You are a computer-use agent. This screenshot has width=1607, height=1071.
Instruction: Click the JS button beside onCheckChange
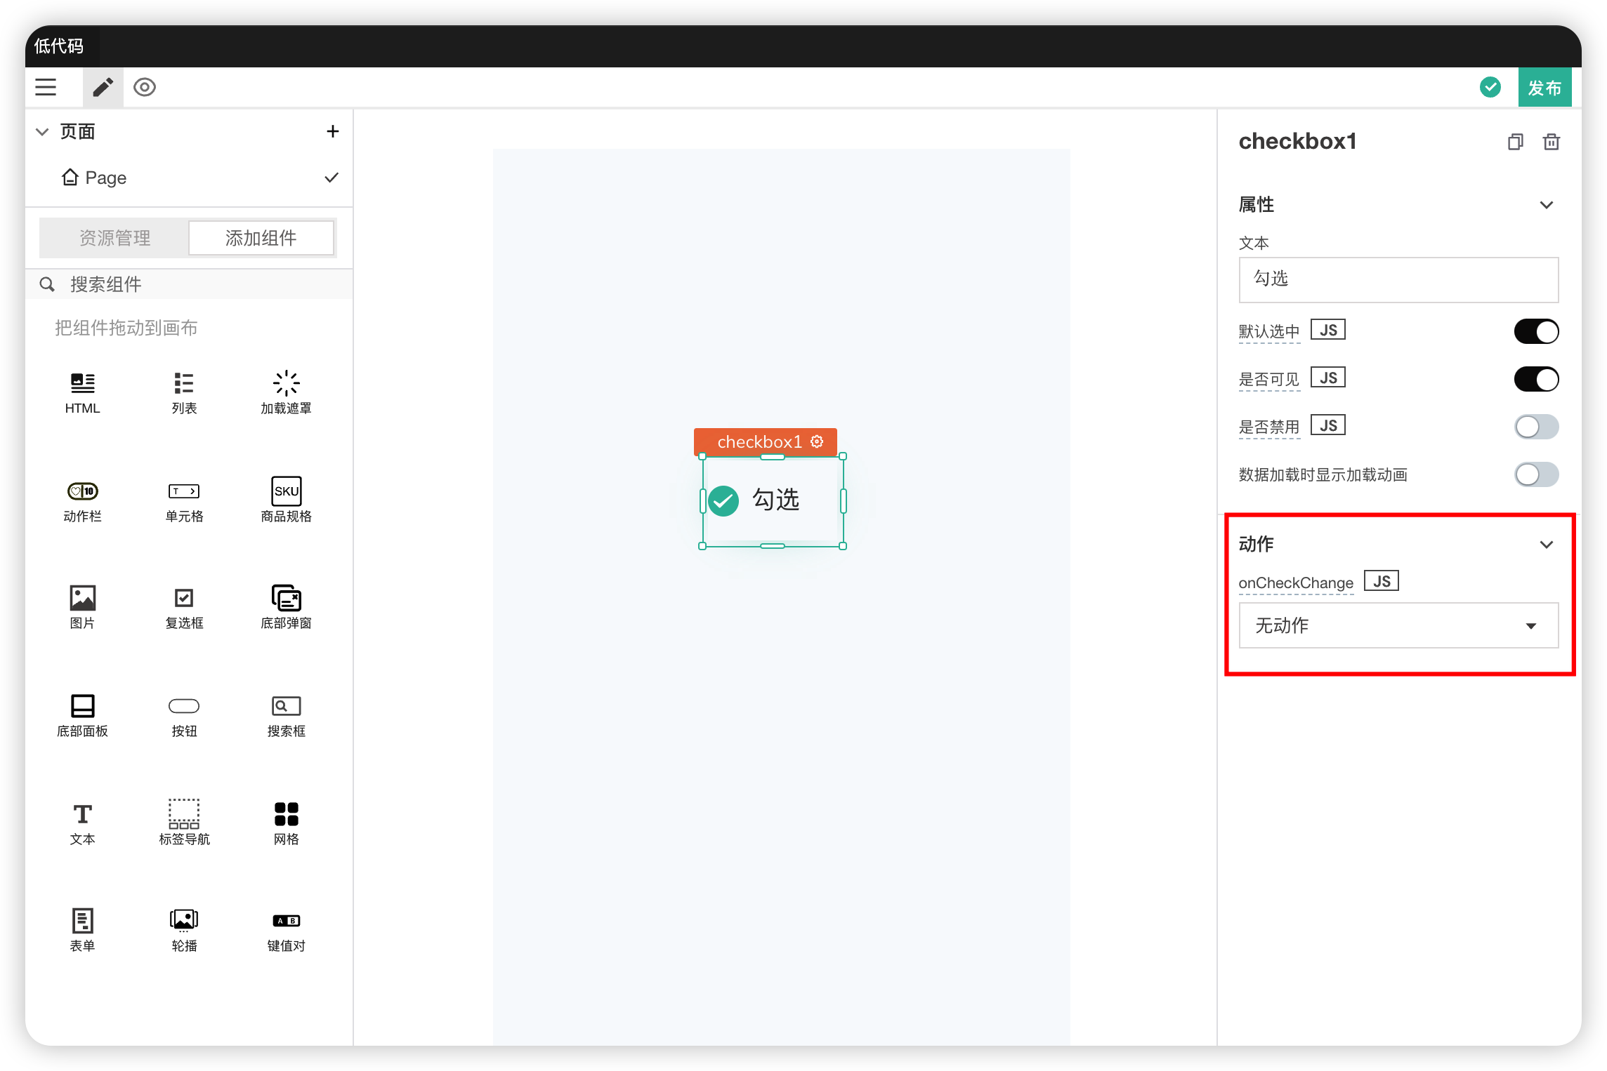pos(1381,581)
